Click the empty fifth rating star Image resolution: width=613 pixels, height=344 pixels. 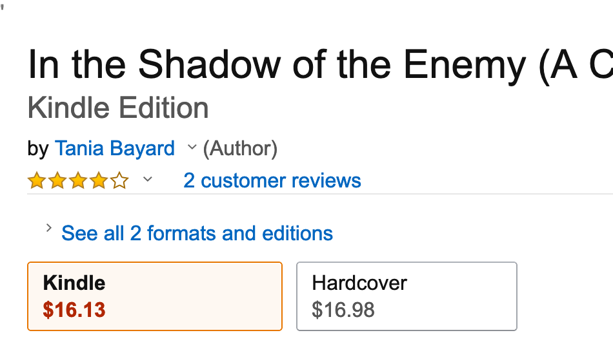point(119,181)
